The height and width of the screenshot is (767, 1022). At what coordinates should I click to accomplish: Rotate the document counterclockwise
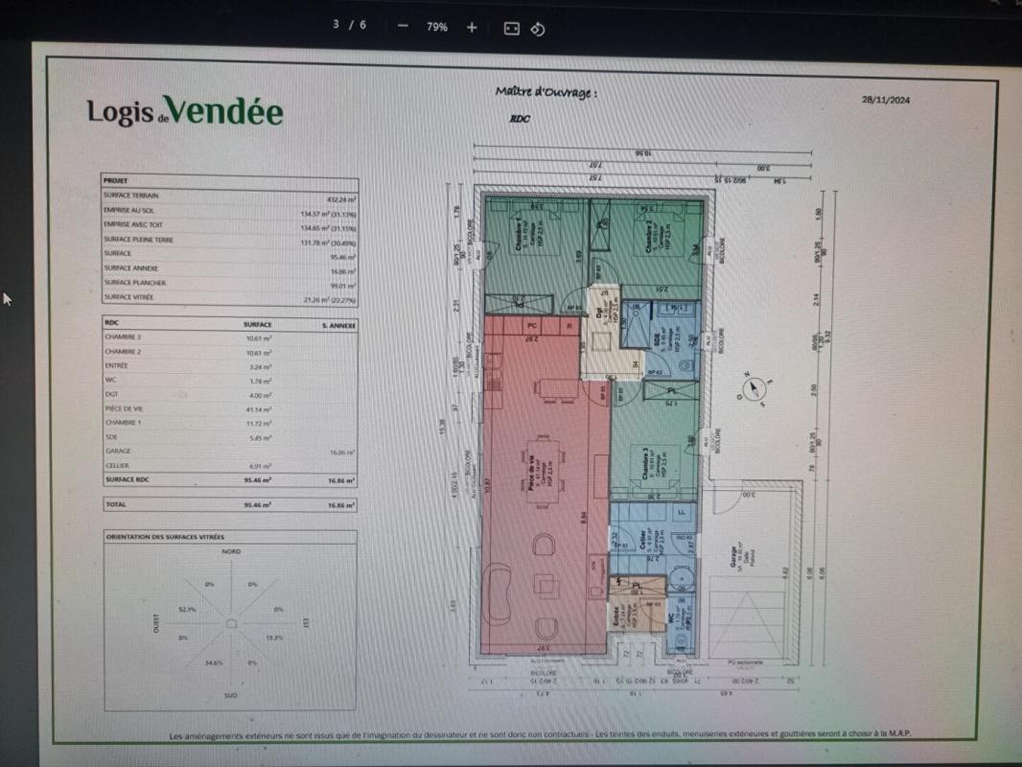(538, 28)
